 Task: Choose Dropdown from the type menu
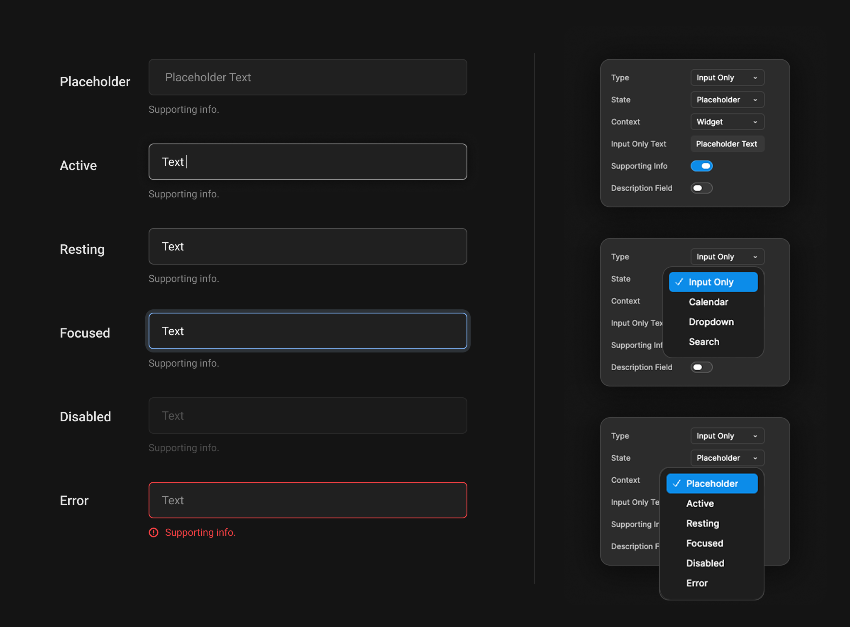click(713, 322)
